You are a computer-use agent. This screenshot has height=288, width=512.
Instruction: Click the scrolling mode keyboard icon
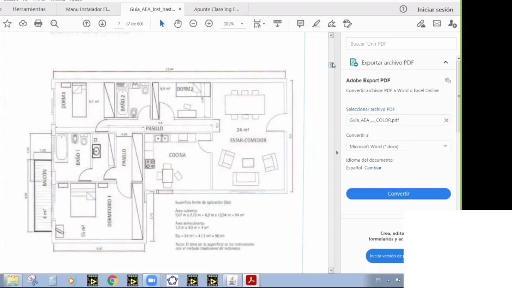pyautogui.click(x=277, y=24)
